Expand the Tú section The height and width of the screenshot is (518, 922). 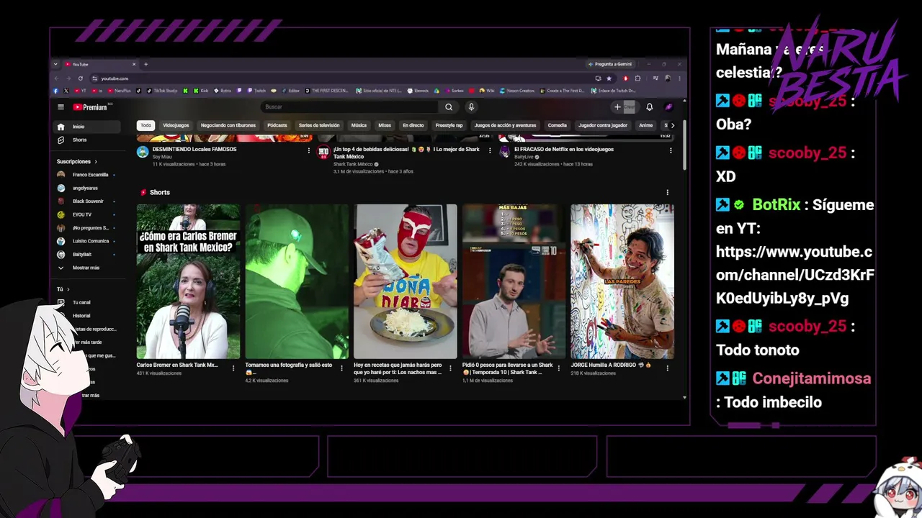[x=63, y=289]
